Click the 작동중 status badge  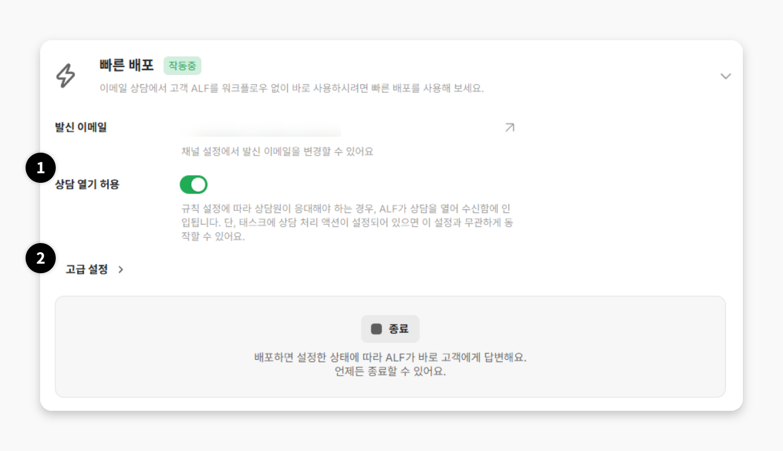pos(182,66)
